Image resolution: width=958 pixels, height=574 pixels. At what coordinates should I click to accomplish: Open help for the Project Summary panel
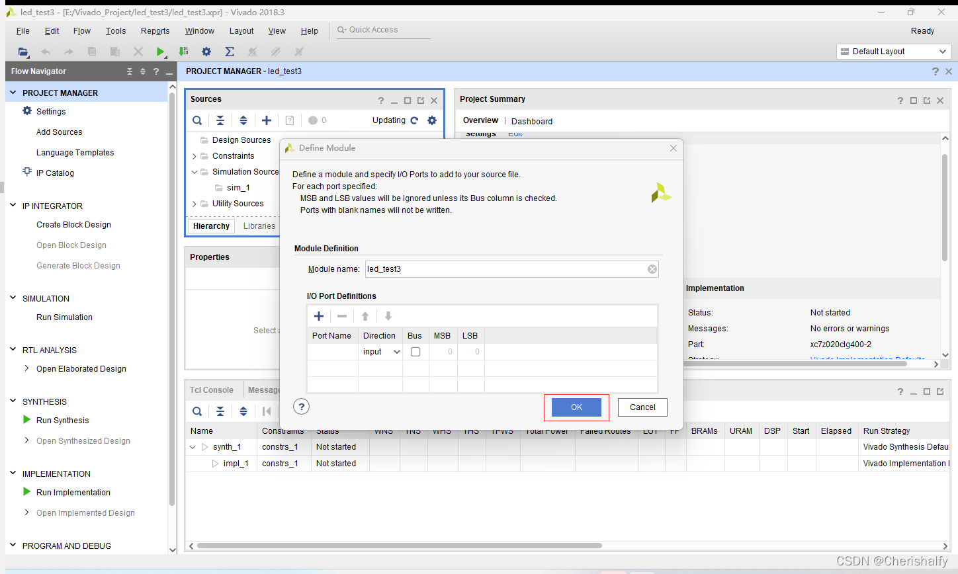(900, 101)
